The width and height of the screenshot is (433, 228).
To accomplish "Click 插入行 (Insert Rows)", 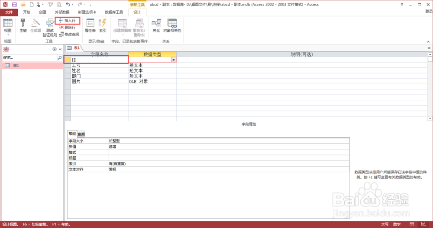I will 68,21.
